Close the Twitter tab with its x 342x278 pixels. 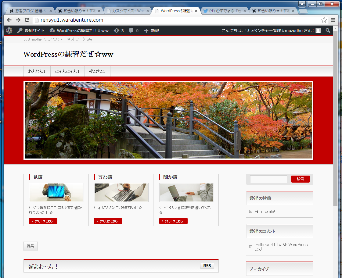(x=244, y=11)
